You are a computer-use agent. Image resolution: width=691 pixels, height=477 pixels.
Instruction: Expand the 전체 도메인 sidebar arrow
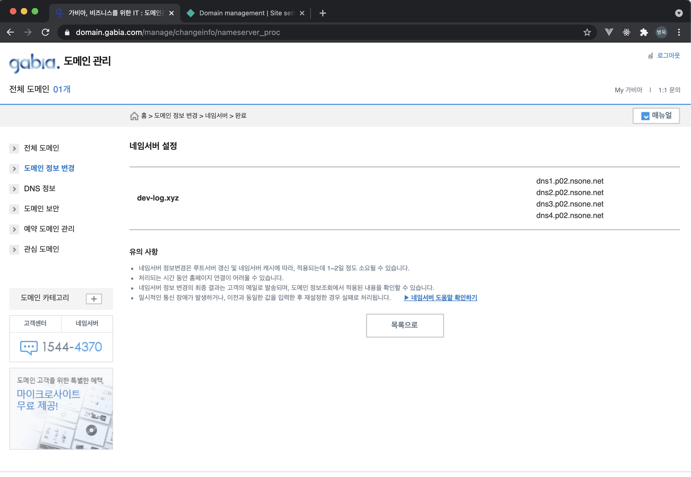coord(14,148)
